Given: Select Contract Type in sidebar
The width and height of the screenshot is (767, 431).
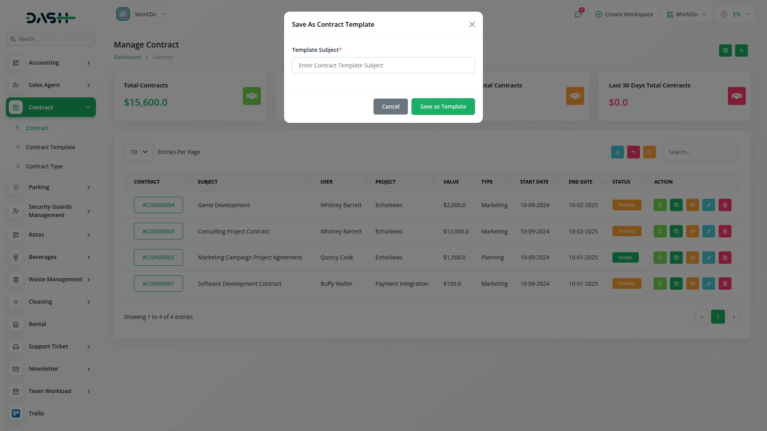Looking at the screenshot, I should (44, 166).
